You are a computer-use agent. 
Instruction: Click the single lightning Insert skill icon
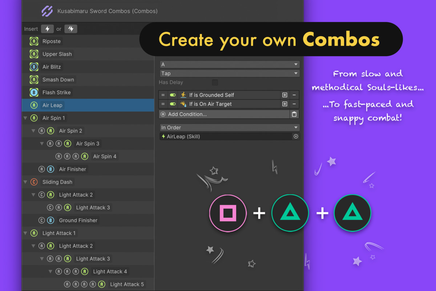coord(48,28)
